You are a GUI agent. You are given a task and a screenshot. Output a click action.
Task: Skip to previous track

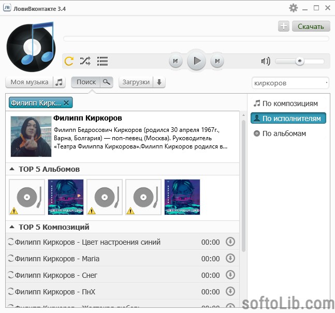point(176,61)
